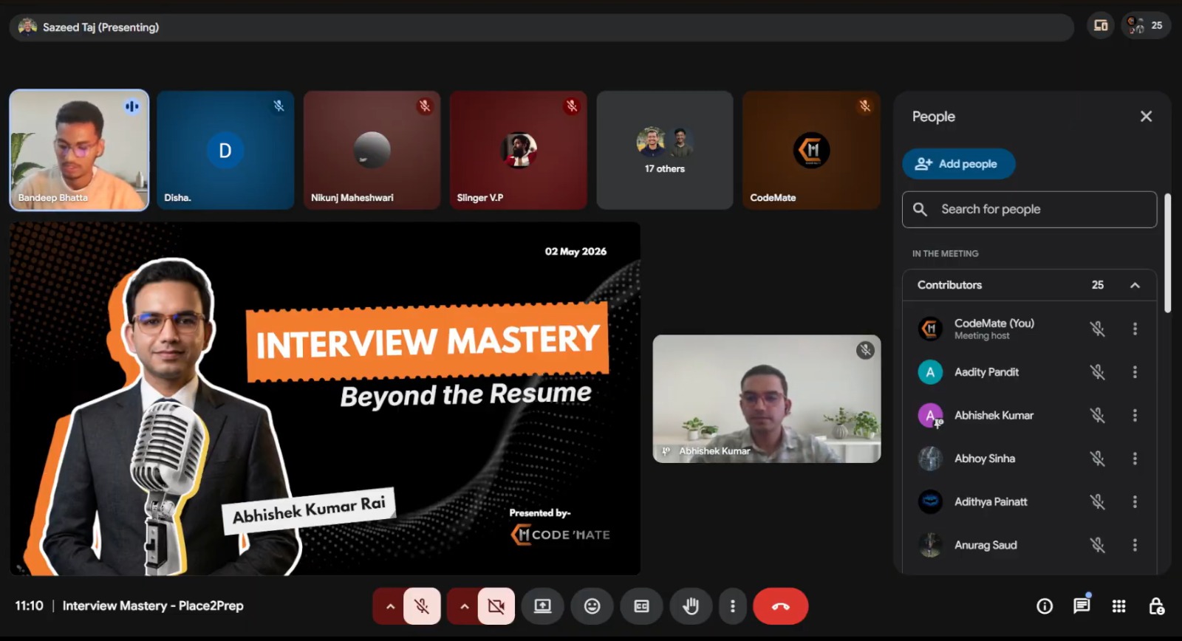Screen dimensions: 1182x641
Task: Open more actions for Aadity Pandit
Action: click(1135, 372)
